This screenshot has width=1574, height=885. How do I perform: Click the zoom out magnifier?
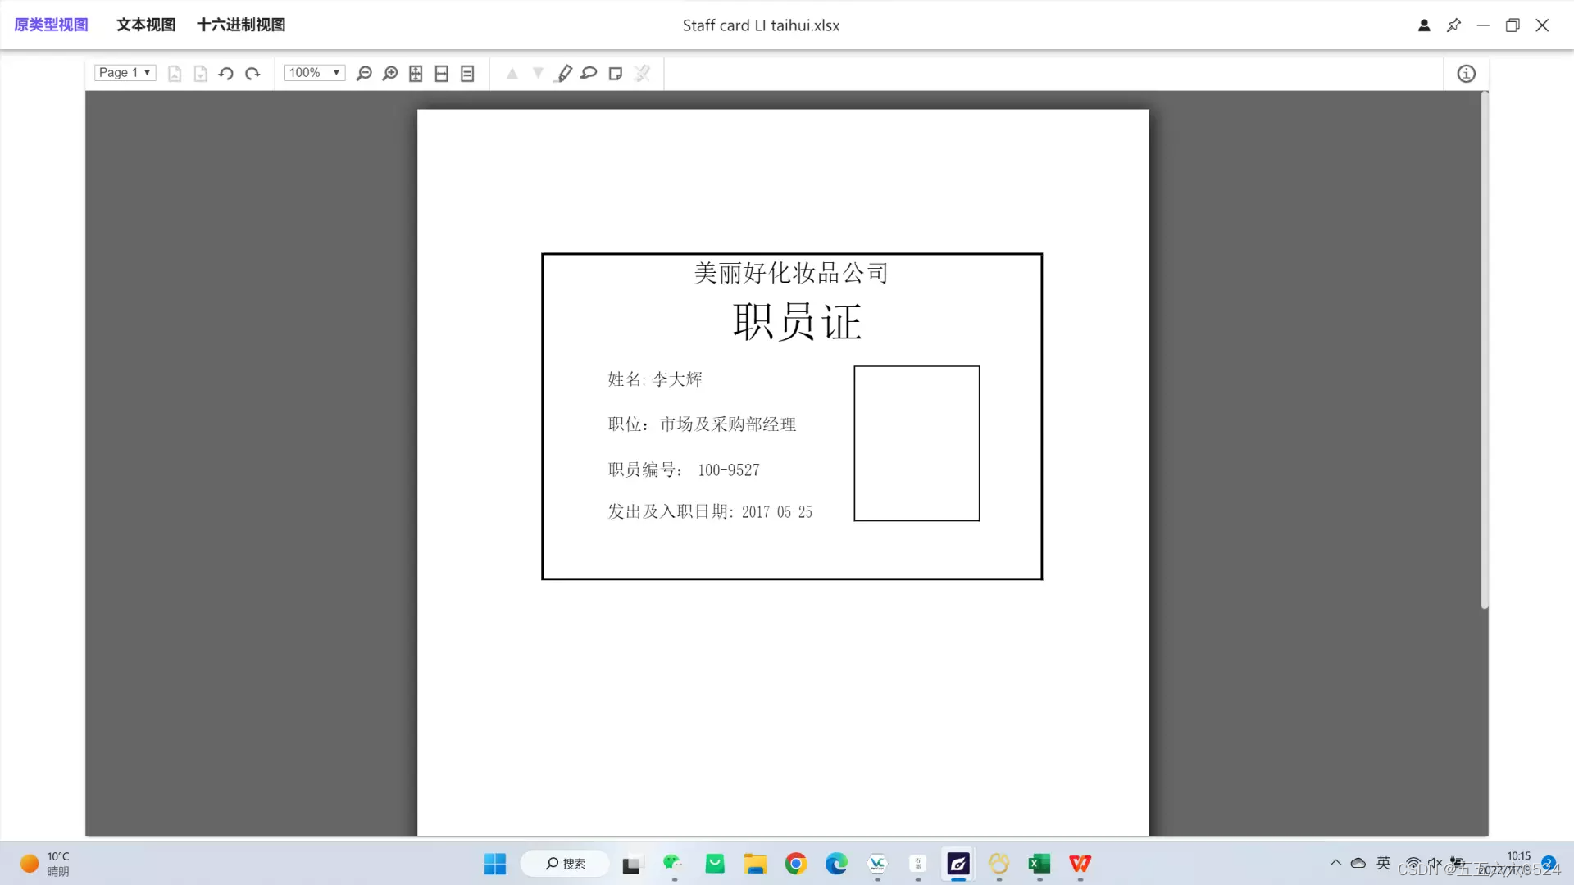(364, 74)
